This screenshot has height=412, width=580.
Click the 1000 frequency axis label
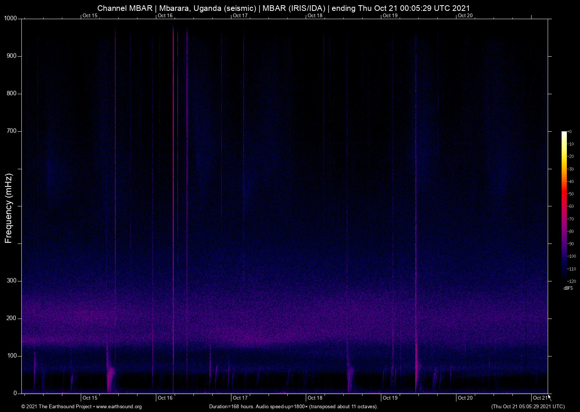[x=11, y=18]
